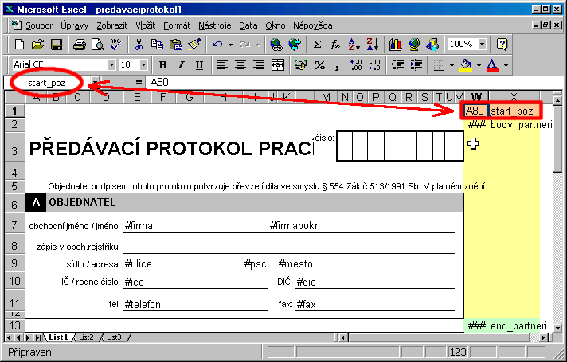567x362 pixels.
Task: Apply Percent Style formatting
Action: click(x=319, y=64)
